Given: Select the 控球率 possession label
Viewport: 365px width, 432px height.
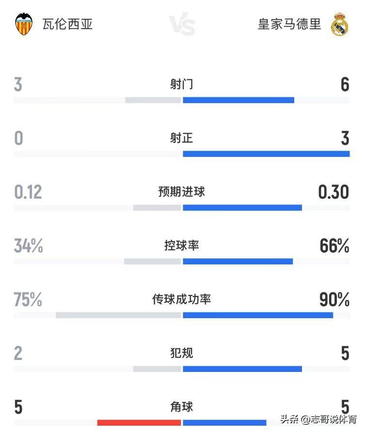Looking at the screenshot, I should pyautogui.click(x=182, y=246).
